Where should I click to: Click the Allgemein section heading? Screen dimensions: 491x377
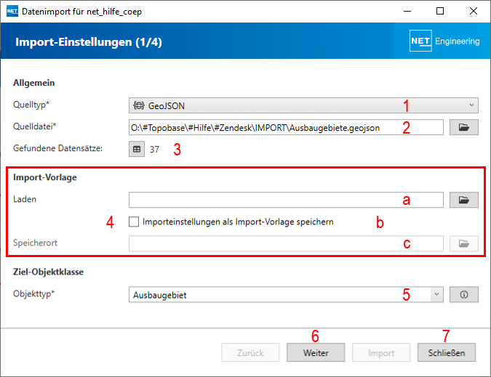[x=33, y=83]
